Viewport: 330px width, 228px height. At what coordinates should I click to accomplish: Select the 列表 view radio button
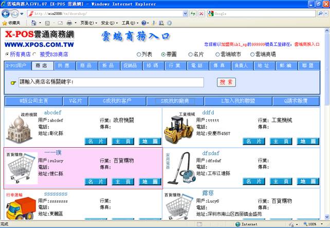click(x=139, y=54)
